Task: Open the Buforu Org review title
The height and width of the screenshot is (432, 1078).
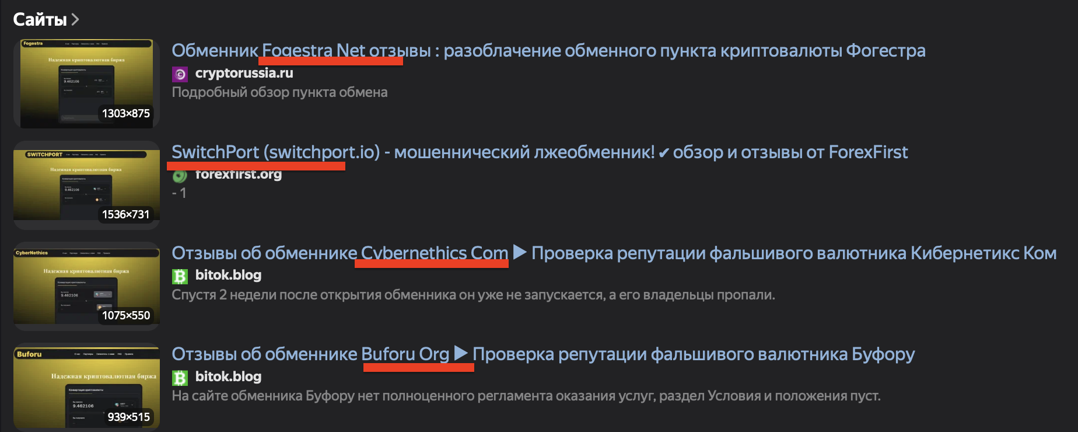Action: point(543,354)
